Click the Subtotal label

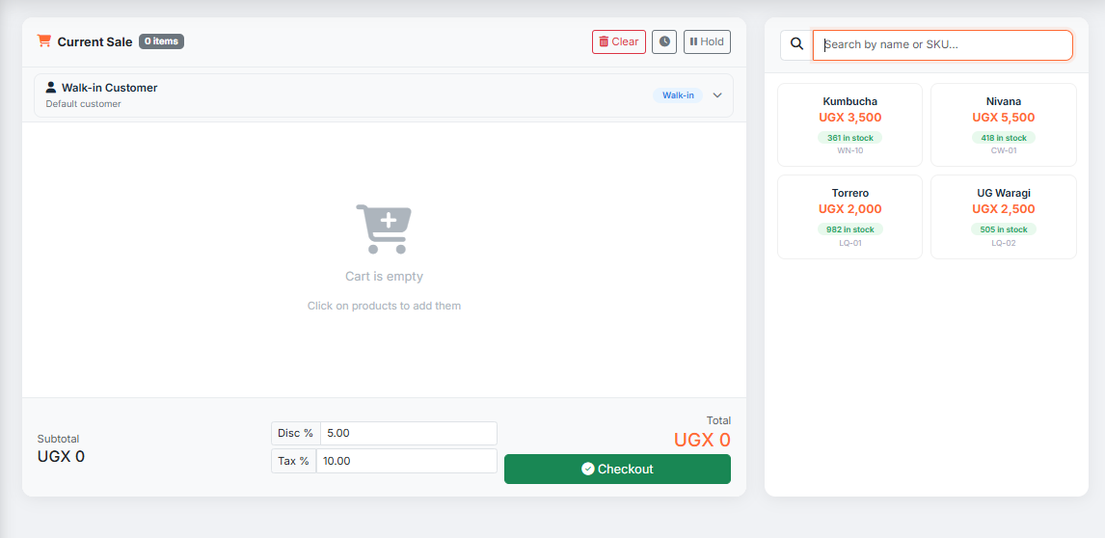click(59, 439)
